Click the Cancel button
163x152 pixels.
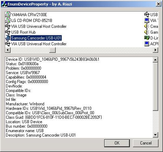point(146,143)
